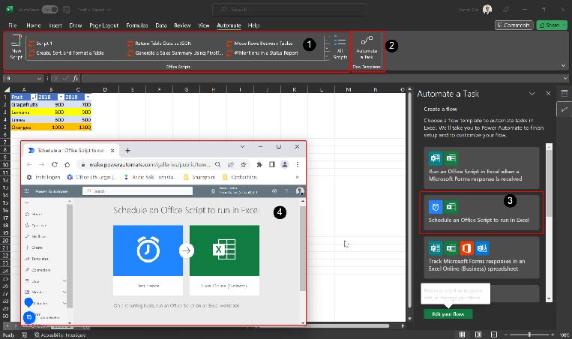Viewport: 572px width, 339px height.
Task: Open the 2018 column filter dropdown
Action: pos(61,97)
